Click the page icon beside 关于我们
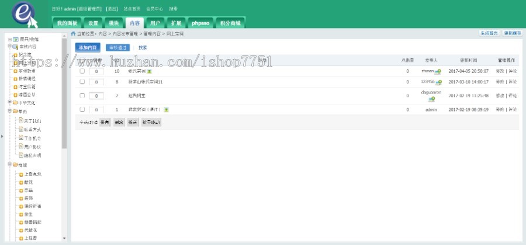 21,120
